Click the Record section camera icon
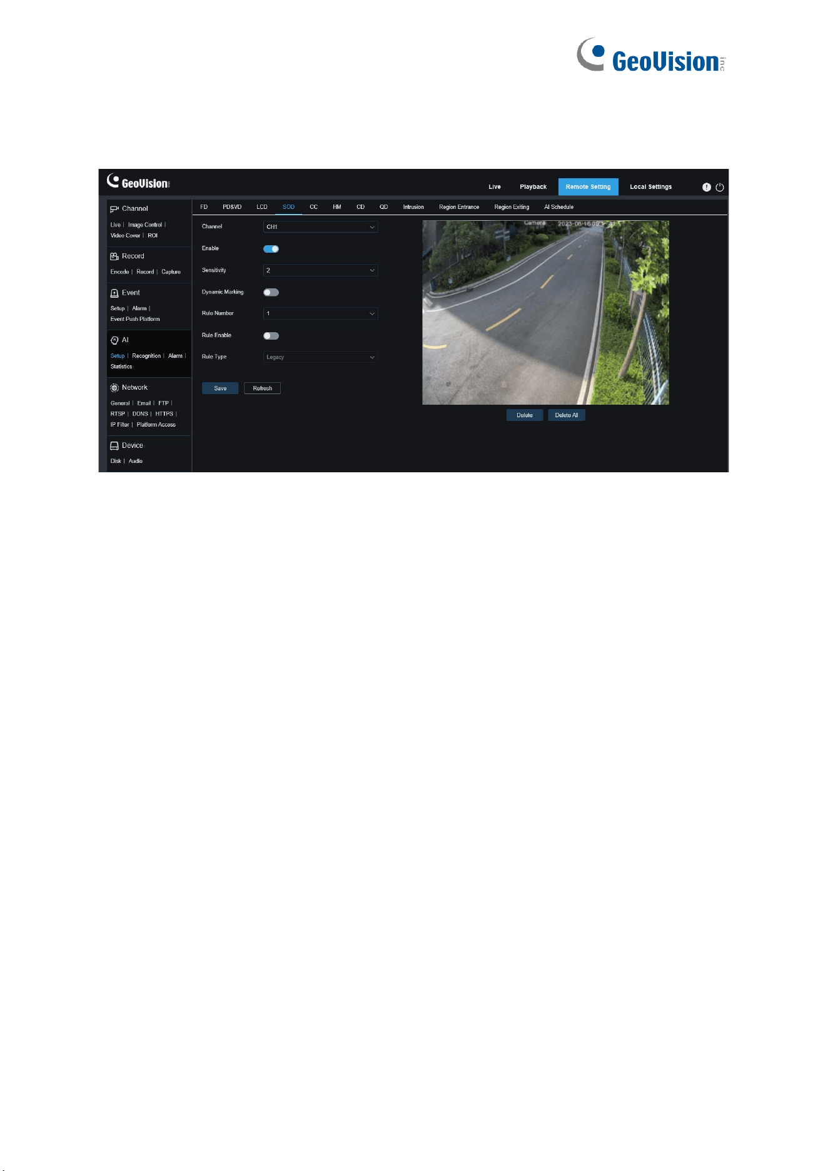828x1171 pixels. click(114, 256)
